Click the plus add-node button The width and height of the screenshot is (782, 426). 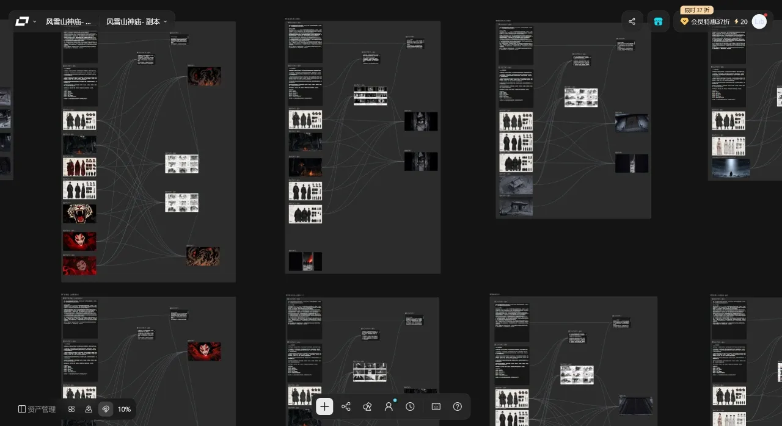pos(324,406)
